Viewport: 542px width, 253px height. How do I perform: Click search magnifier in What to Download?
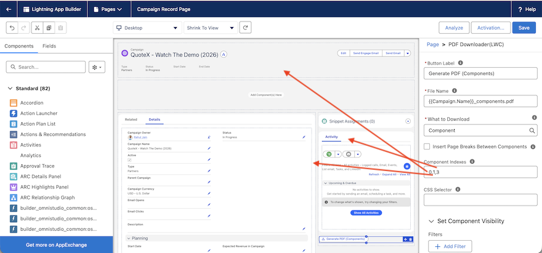pos(532,131)
